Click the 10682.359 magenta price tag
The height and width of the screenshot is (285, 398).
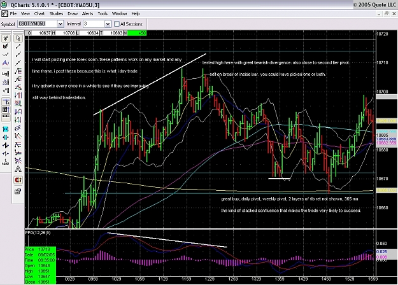tap(387, 143)
